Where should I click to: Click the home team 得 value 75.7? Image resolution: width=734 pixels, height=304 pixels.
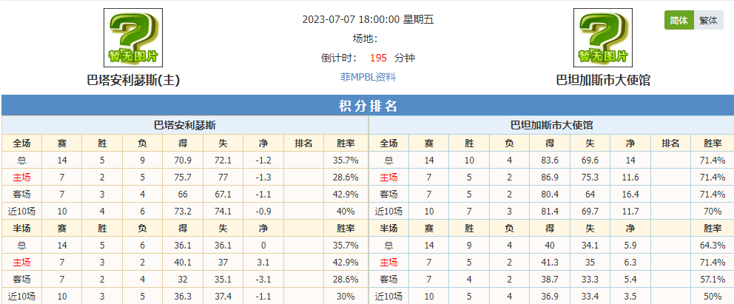click(183, 178)
